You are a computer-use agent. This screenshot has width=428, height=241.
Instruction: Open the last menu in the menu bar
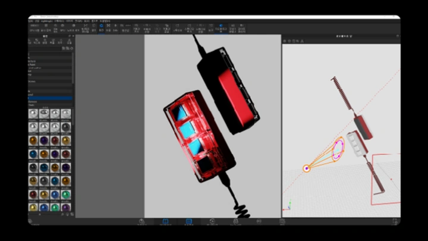pos(105,21)
